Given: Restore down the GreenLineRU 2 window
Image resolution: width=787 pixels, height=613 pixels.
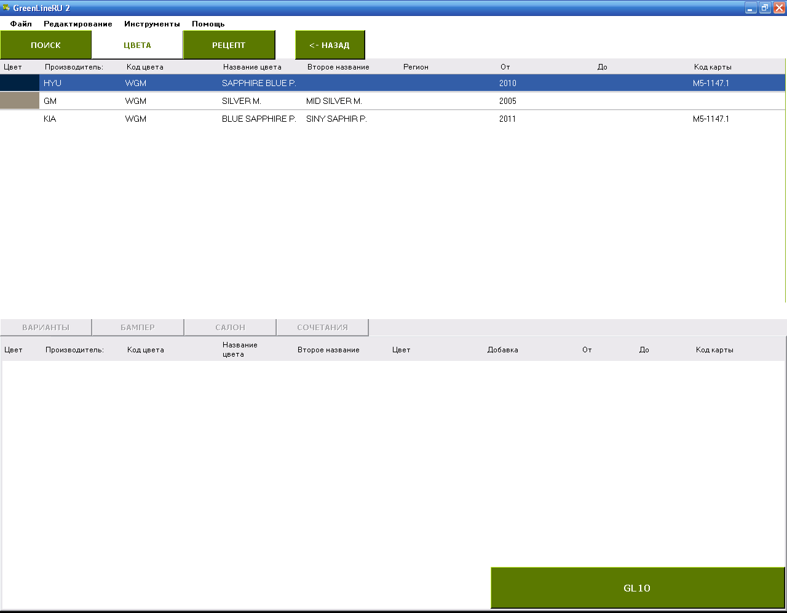Looking at the screenshot, I should point(765,8).
